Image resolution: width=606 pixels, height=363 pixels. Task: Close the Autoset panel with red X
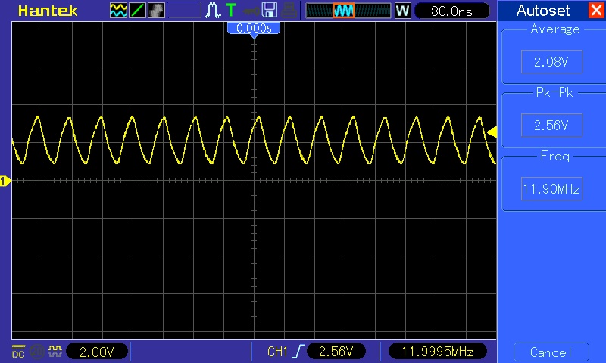click(596, 10)
